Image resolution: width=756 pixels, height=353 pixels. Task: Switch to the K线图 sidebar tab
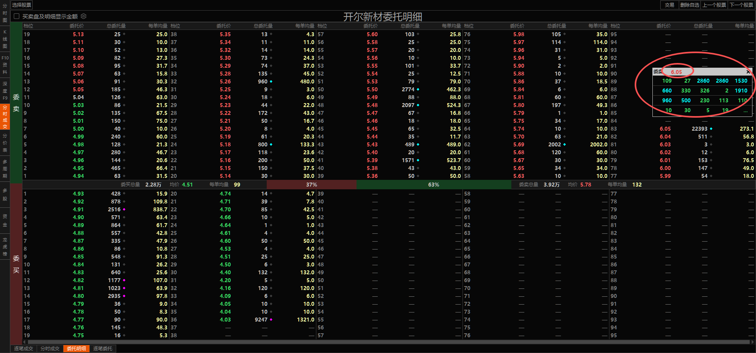tap(5, 39)
